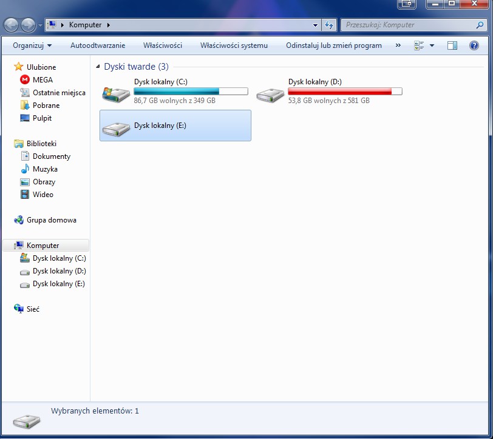Select the Dysk lokalny (E:) drive icon
The width and height of the screenshot is (493, 439).
[x=116, y=129]
